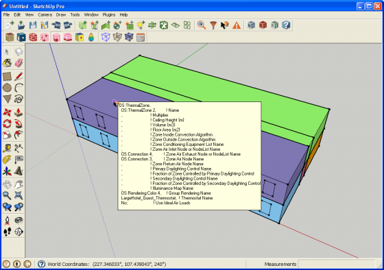Toggle the dotted hidden geometry cube

(117, 37)
